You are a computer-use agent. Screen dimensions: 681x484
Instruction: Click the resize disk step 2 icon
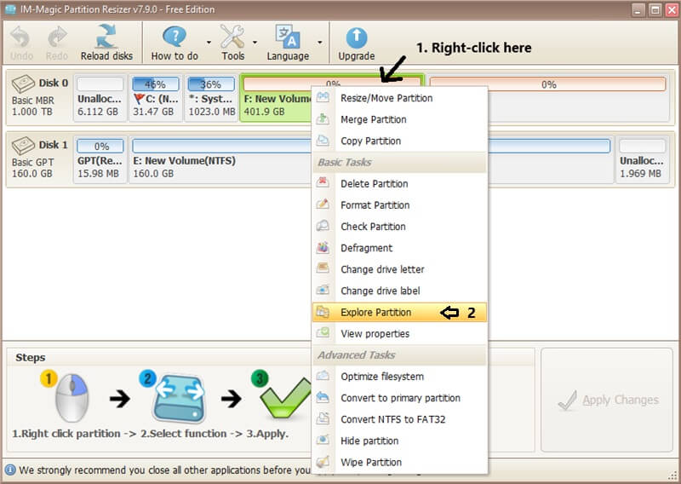pyautogui.click(x=179, y=398)
